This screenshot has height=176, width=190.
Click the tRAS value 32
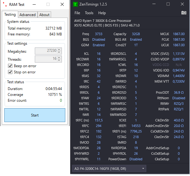(99, 76)
